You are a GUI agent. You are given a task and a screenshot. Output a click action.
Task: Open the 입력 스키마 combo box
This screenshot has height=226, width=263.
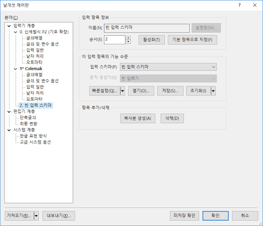coord(168,67)
